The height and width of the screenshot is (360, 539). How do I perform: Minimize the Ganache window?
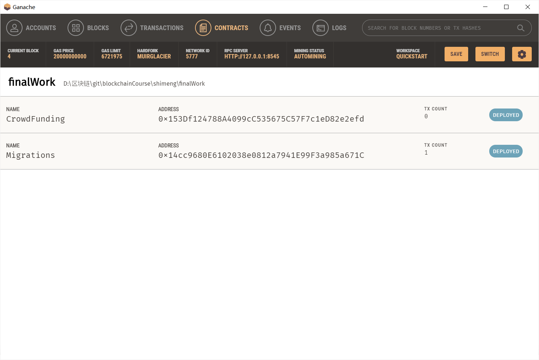[485, 7]
